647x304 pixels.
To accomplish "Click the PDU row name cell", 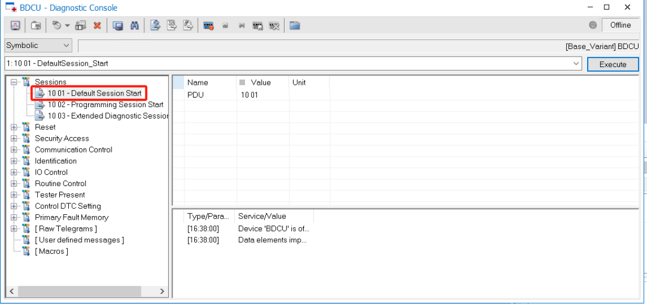I will pyautogui.click(x=210, y=95).
